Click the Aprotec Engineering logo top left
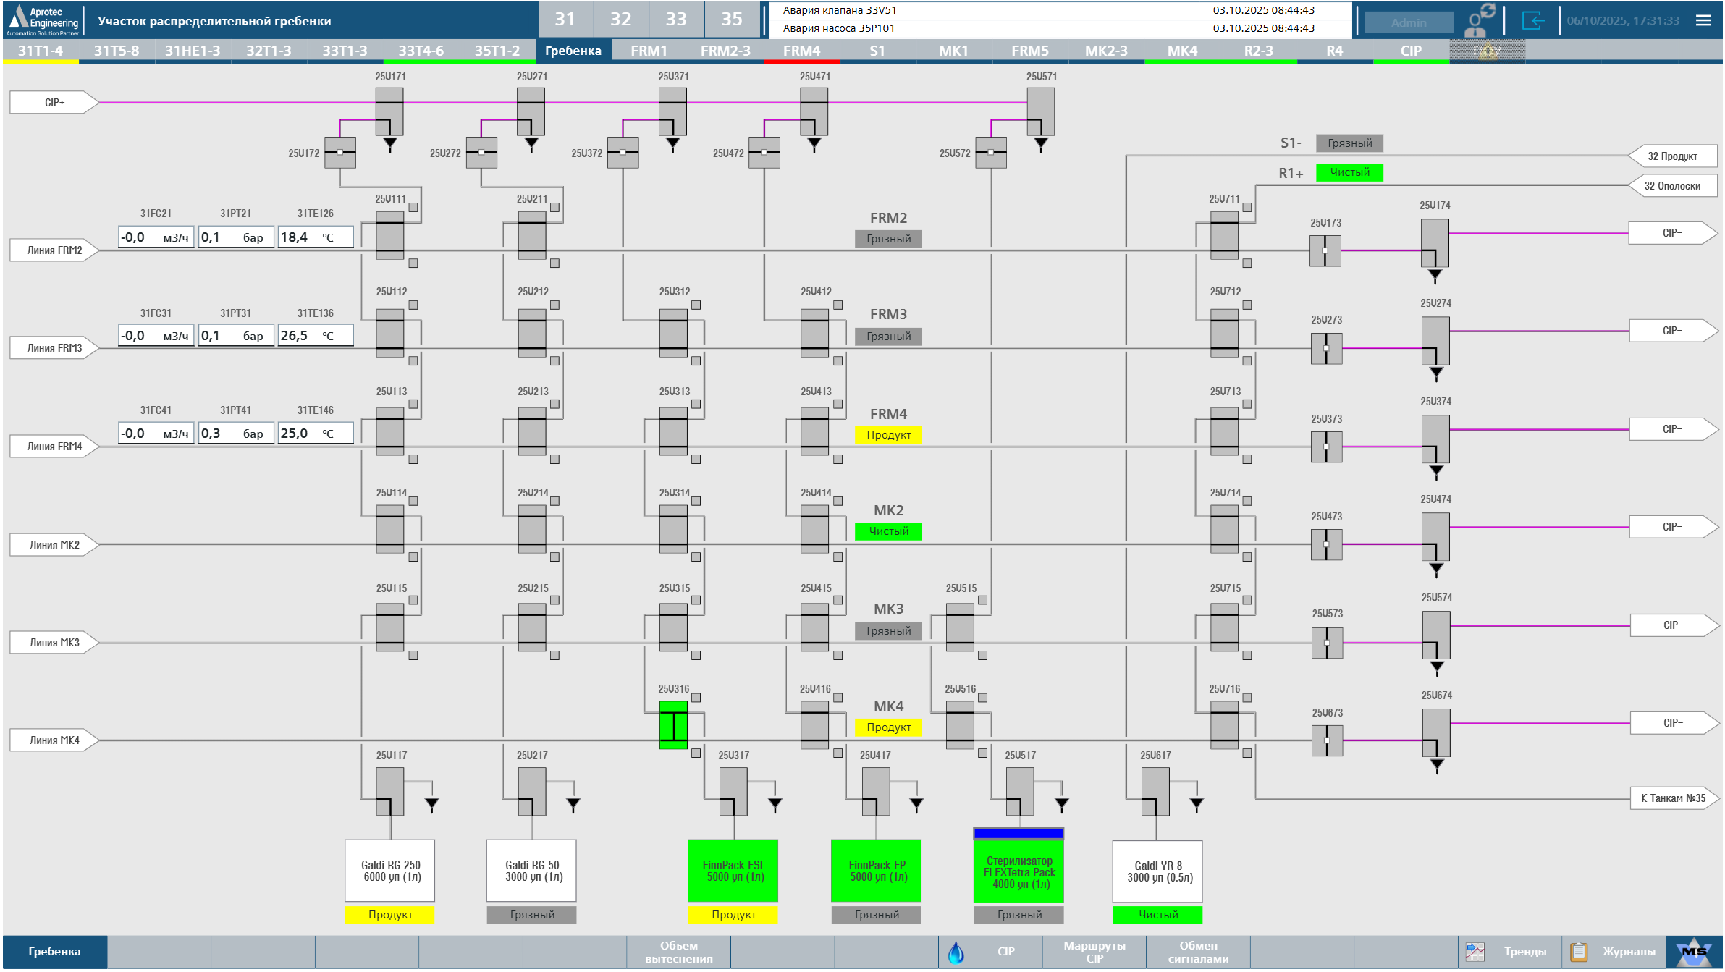The width and height of the screenshot is (1725, 972). pyautogui.click(x=40, y=20)
